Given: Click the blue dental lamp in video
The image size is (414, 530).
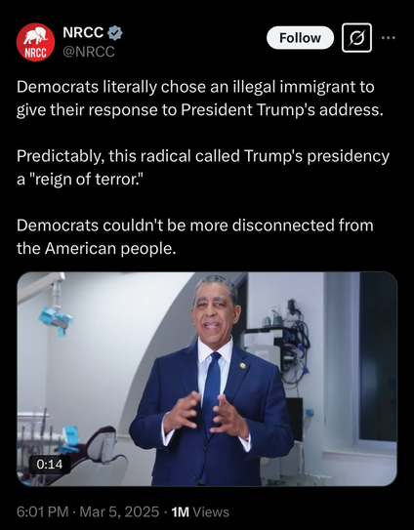Looking at the screenshot, I should [x=56, y=320].
